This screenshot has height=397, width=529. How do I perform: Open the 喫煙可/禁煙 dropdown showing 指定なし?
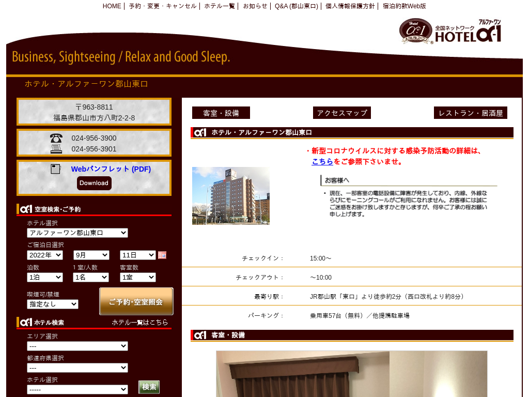(x=53, y=304)
